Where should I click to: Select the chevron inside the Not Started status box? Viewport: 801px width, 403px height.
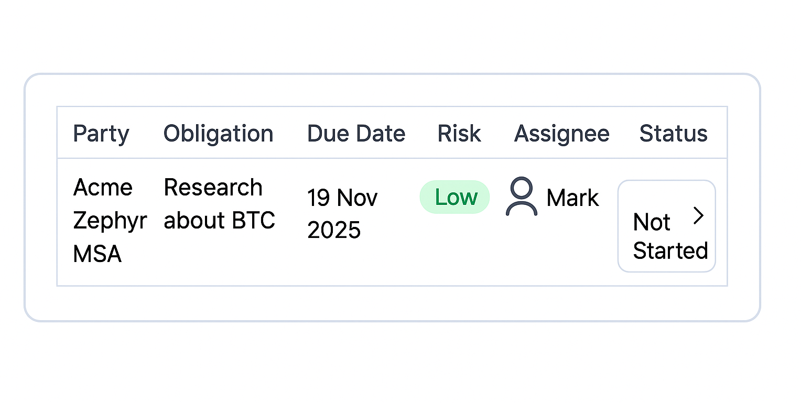click(698, 215)
